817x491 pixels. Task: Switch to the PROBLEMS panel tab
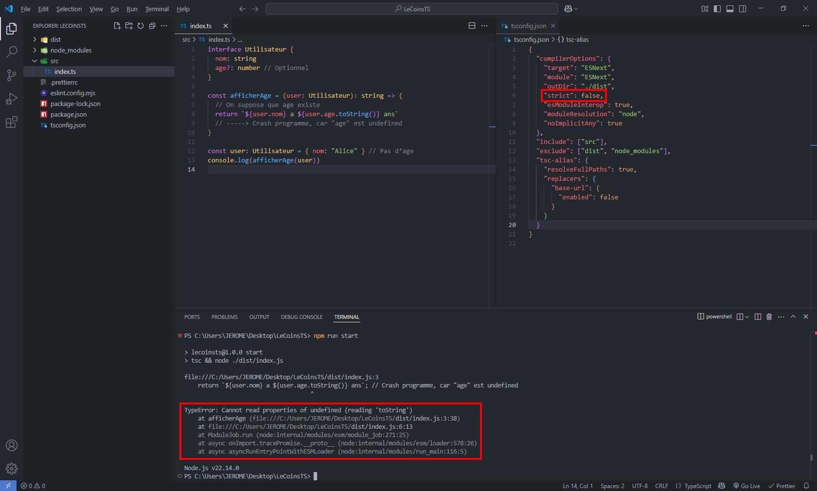click(224, 316)
